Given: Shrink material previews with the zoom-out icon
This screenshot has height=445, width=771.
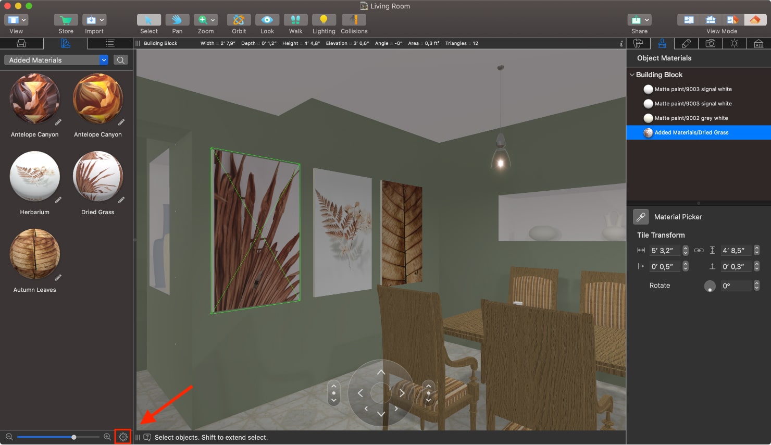Looking at the screenshot, I should [x=9, y=437].
